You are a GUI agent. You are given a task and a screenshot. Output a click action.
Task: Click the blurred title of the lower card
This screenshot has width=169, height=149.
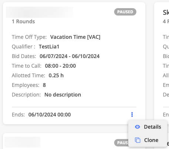[22, 142]
